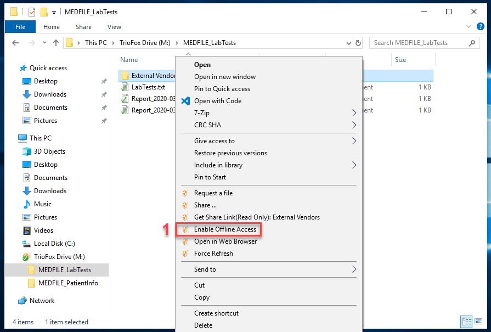Expand the 7-Zip submenu
Viewport: 491px width, 332px height.
point(354,112)
